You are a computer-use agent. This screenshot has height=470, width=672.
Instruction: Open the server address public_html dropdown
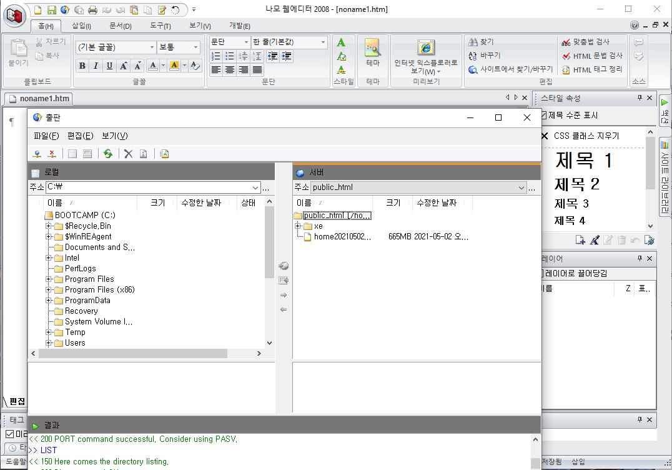tap(521, 187)
